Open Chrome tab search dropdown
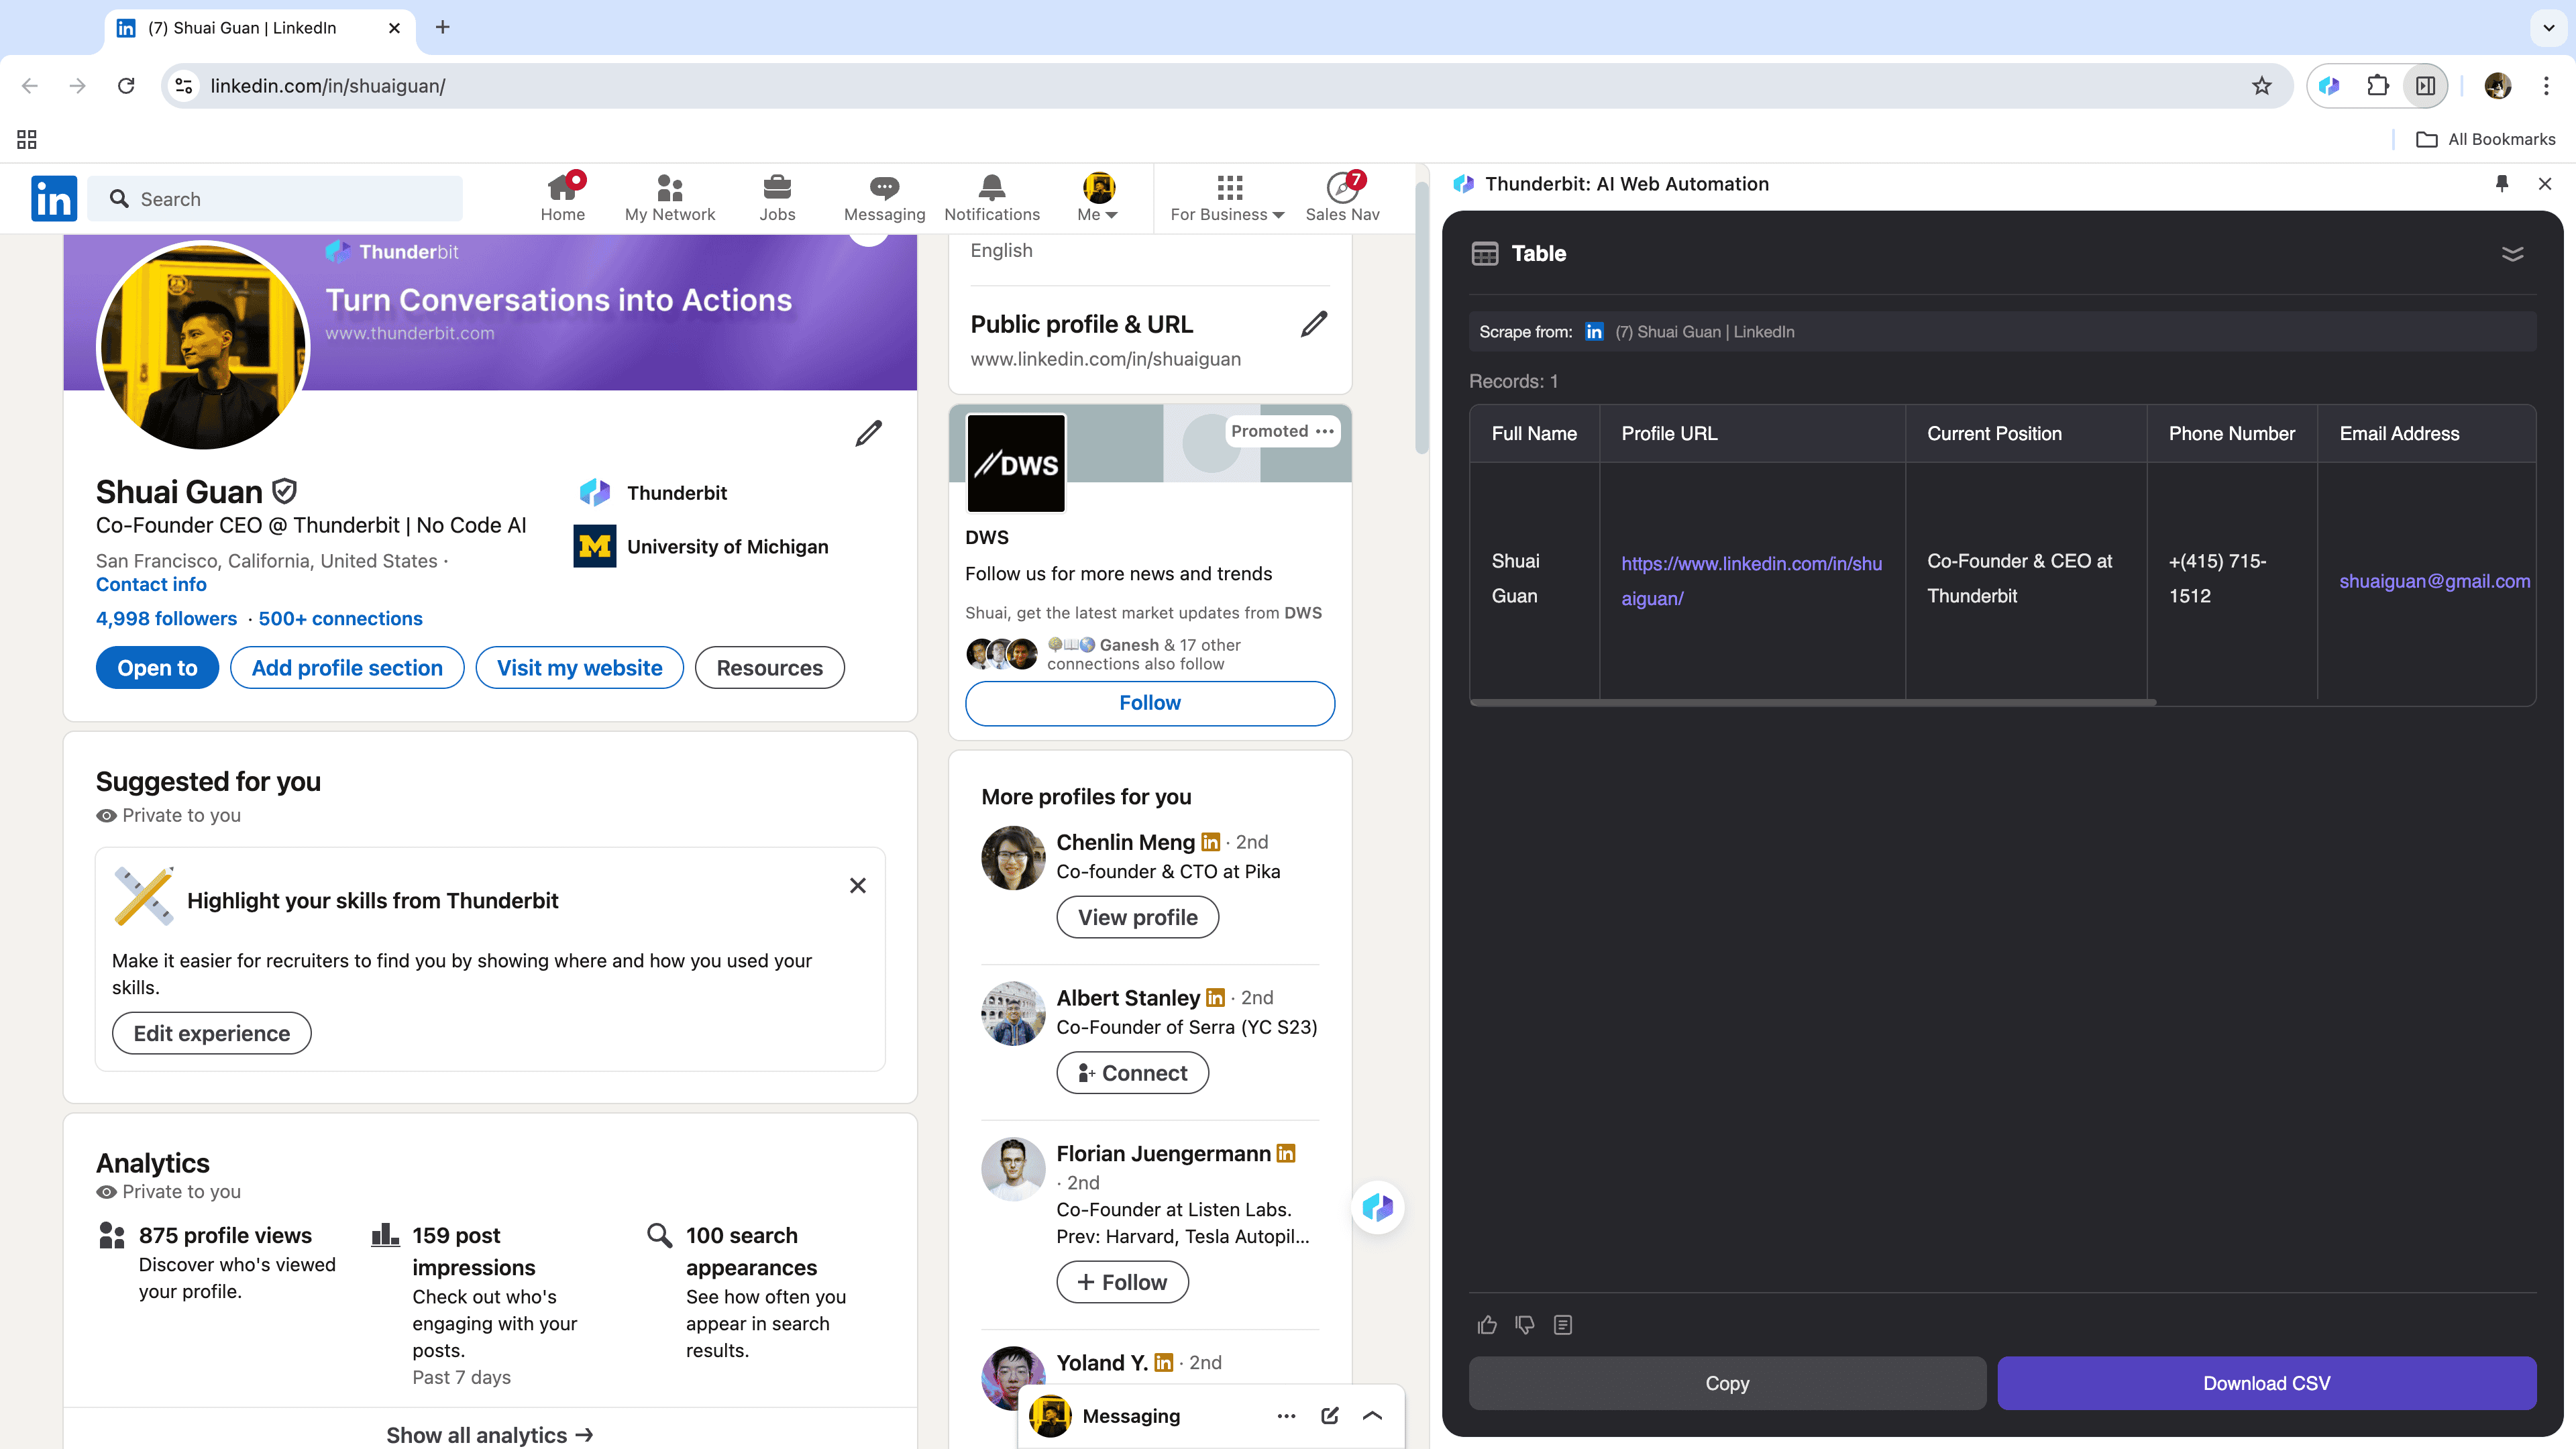This screenshot has width=2576, height=1449. [x=2549, y=27]
